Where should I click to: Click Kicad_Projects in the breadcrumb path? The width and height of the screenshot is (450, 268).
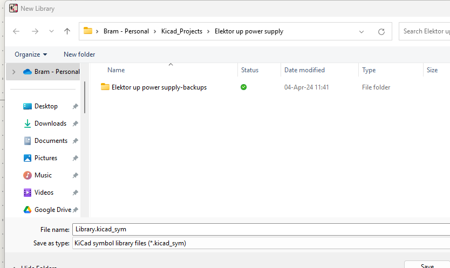[x=182, y=31]
